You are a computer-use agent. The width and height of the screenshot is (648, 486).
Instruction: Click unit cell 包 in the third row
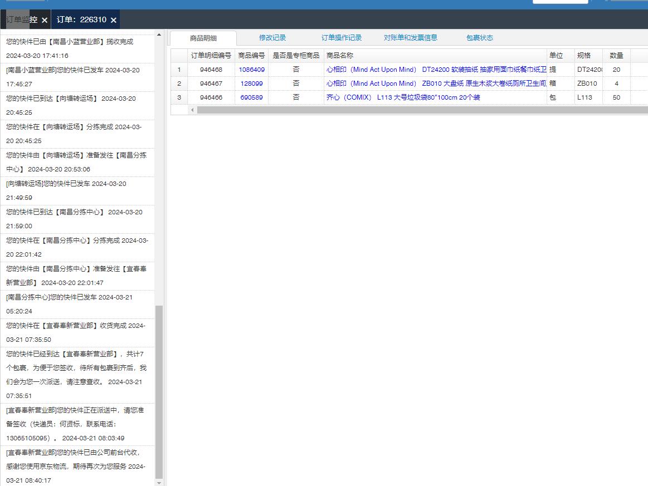tap(561, 98)
